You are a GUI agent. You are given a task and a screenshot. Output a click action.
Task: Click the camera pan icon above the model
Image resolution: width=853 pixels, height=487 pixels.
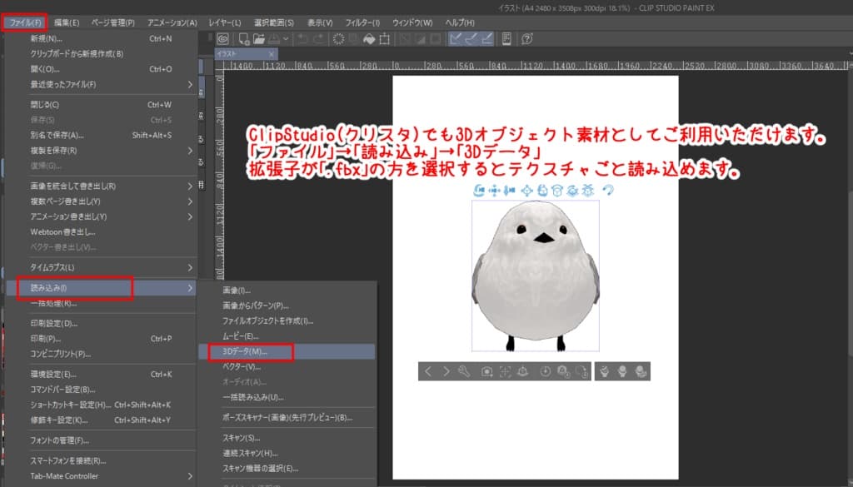click(x=493, y=191)
